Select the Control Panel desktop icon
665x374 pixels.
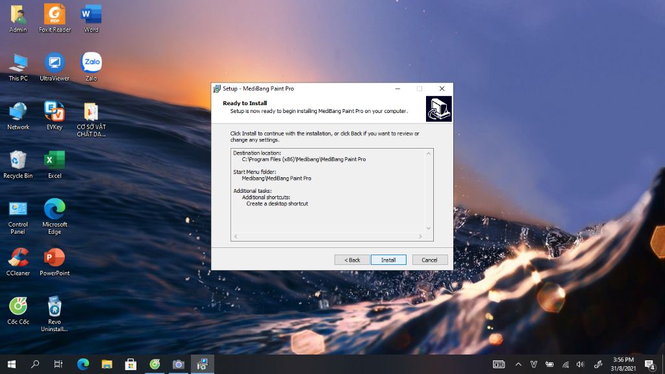(x=18, y=217)
